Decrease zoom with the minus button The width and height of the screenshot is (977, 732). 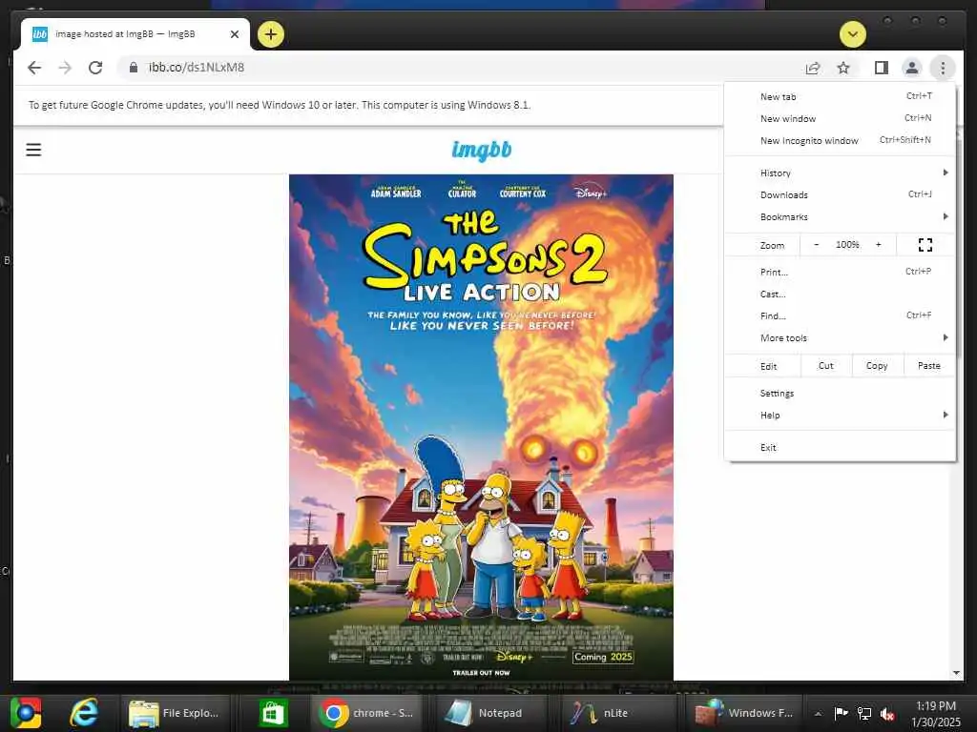click(x=817, y=245)
